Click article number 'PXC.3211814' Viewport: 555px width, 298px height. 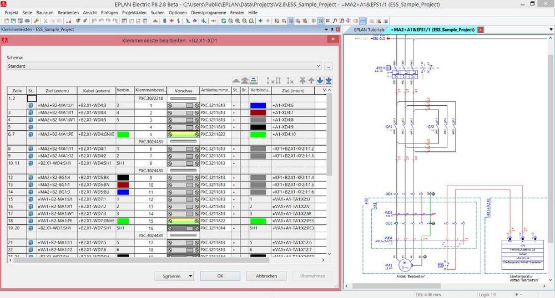(x=213, y=228)
